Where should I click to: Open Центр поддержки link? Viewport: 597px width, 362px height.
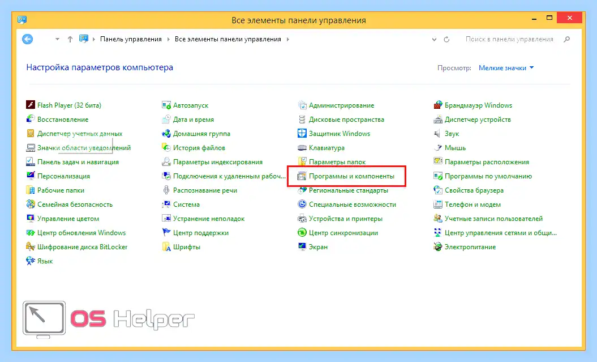[x=201, y=232]
